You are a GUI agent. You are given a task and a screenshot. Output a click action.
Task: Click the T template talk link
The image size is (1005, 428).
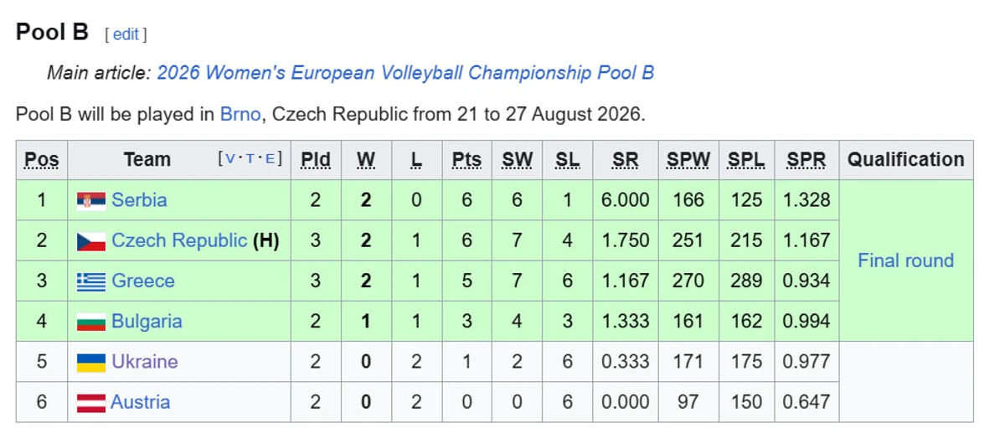[x=250, y=158]
